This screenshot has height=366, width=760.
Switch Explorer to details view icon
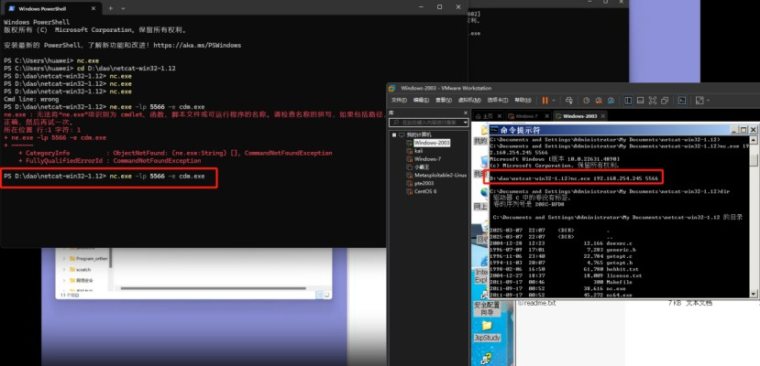[x=319, y=295]
